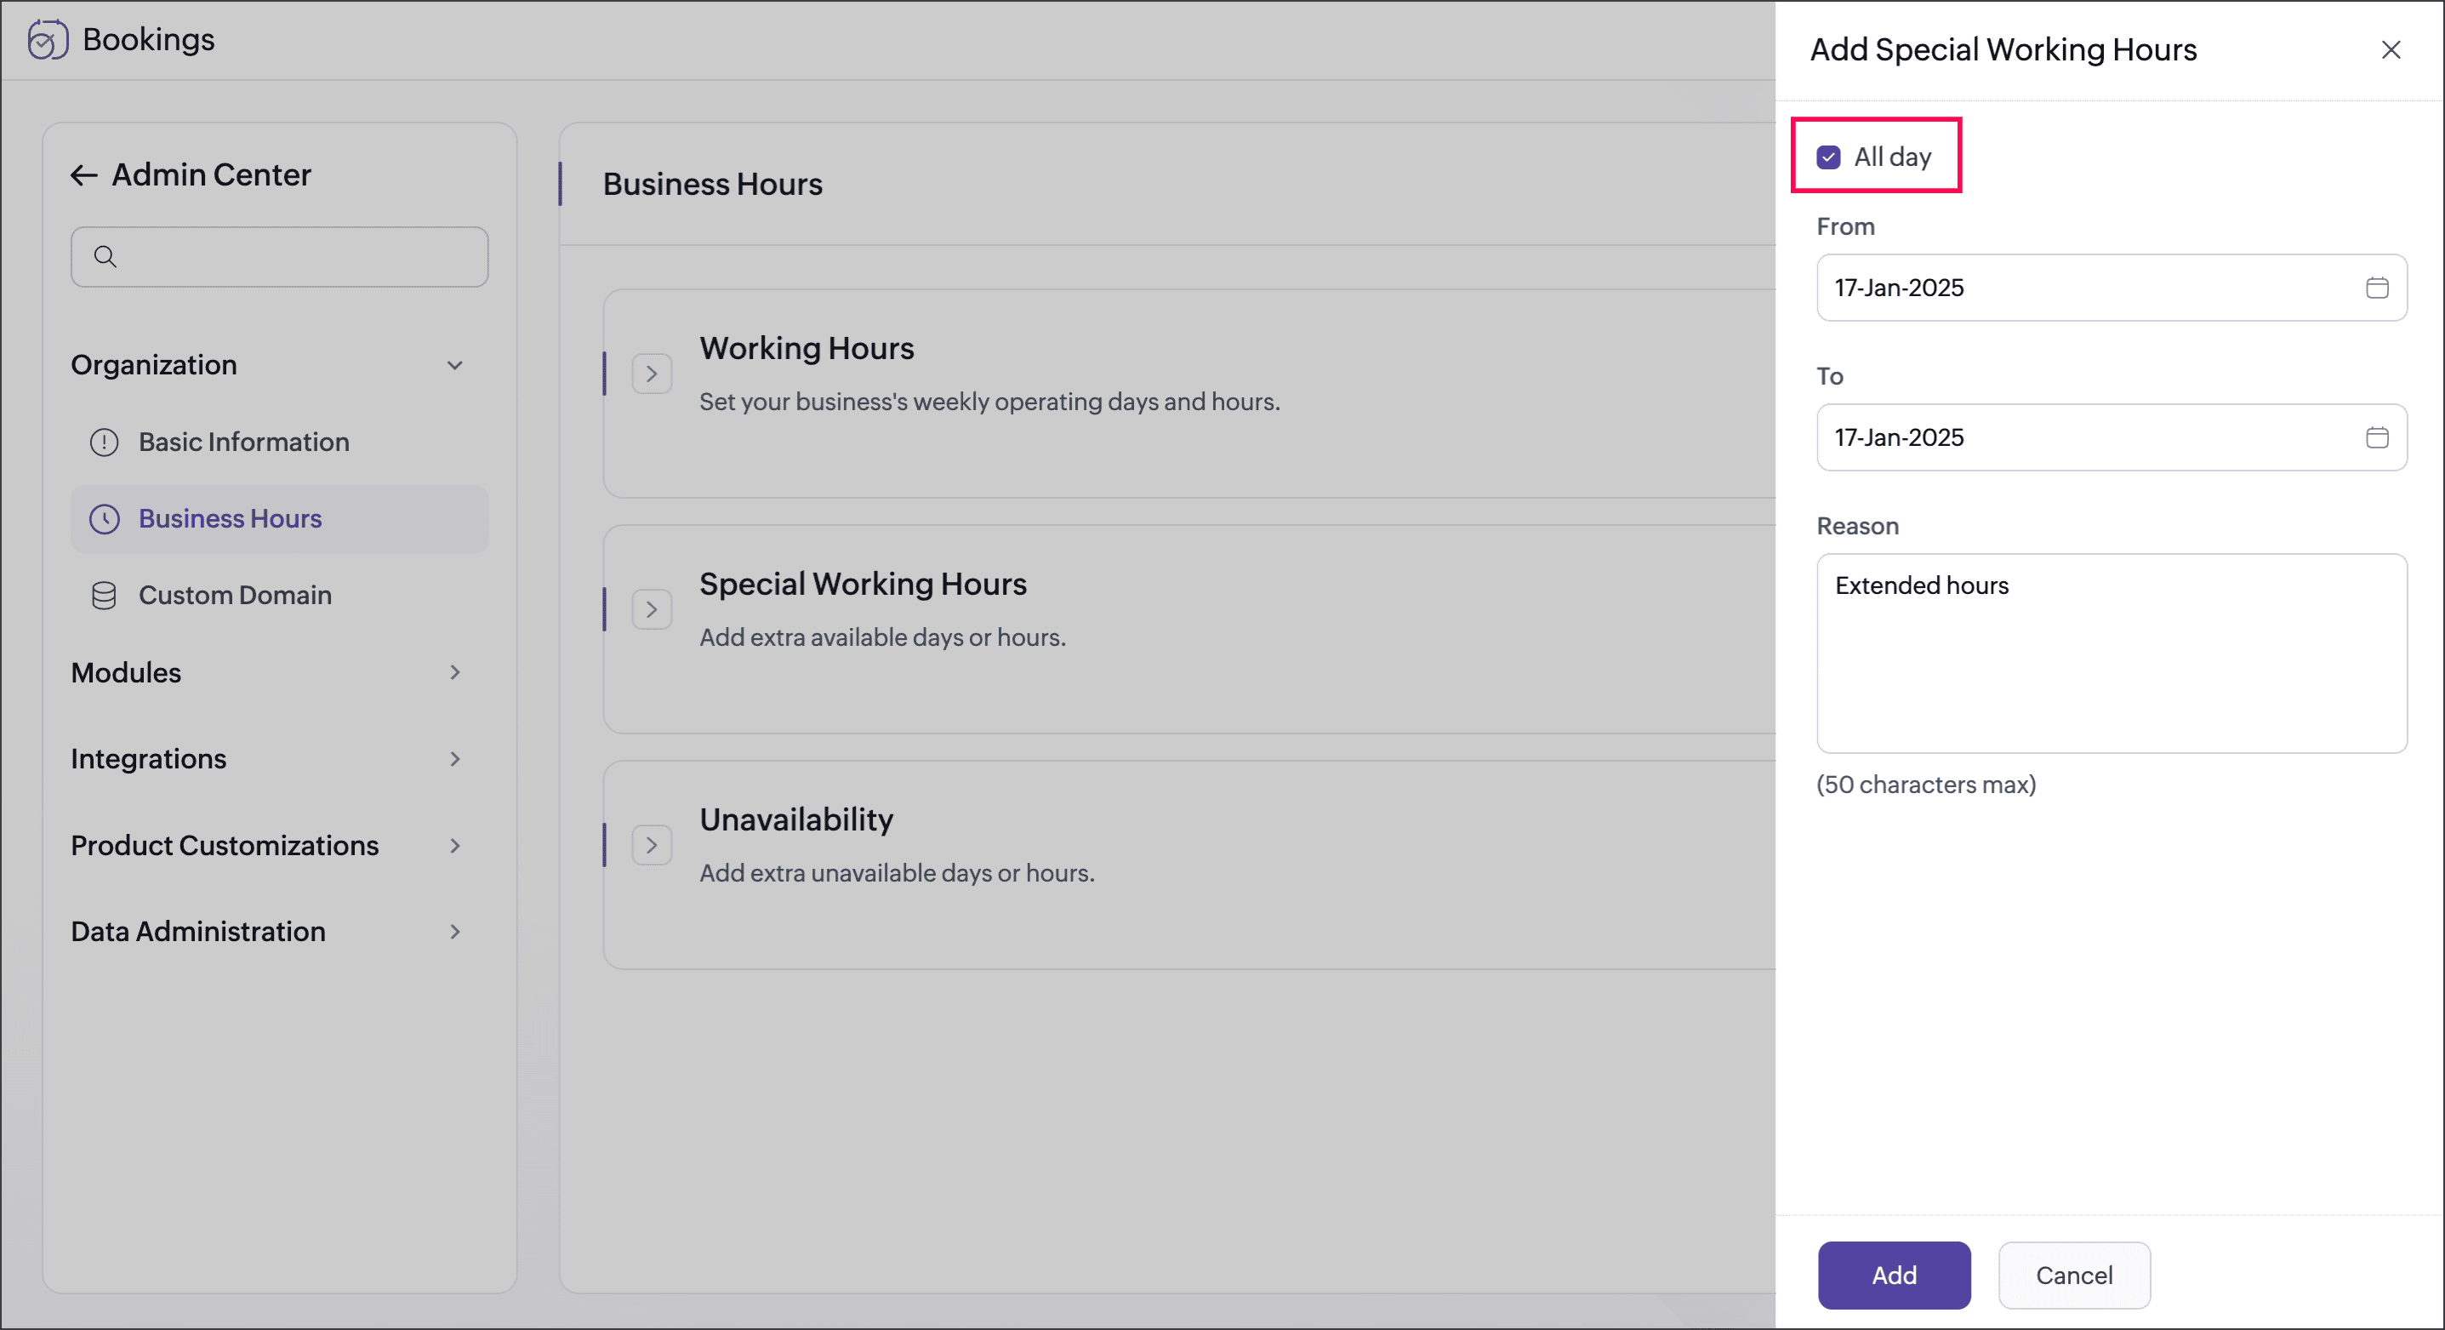Click the Integrations label
This screenshot has height=1330, width=2445.
(x=149, y=760)
